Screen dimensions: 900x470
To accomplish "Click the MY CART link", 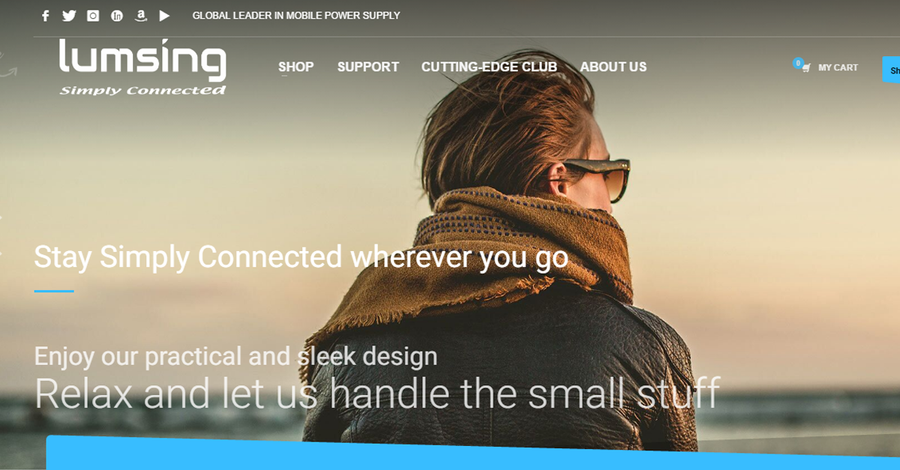I will pos(838,67).
